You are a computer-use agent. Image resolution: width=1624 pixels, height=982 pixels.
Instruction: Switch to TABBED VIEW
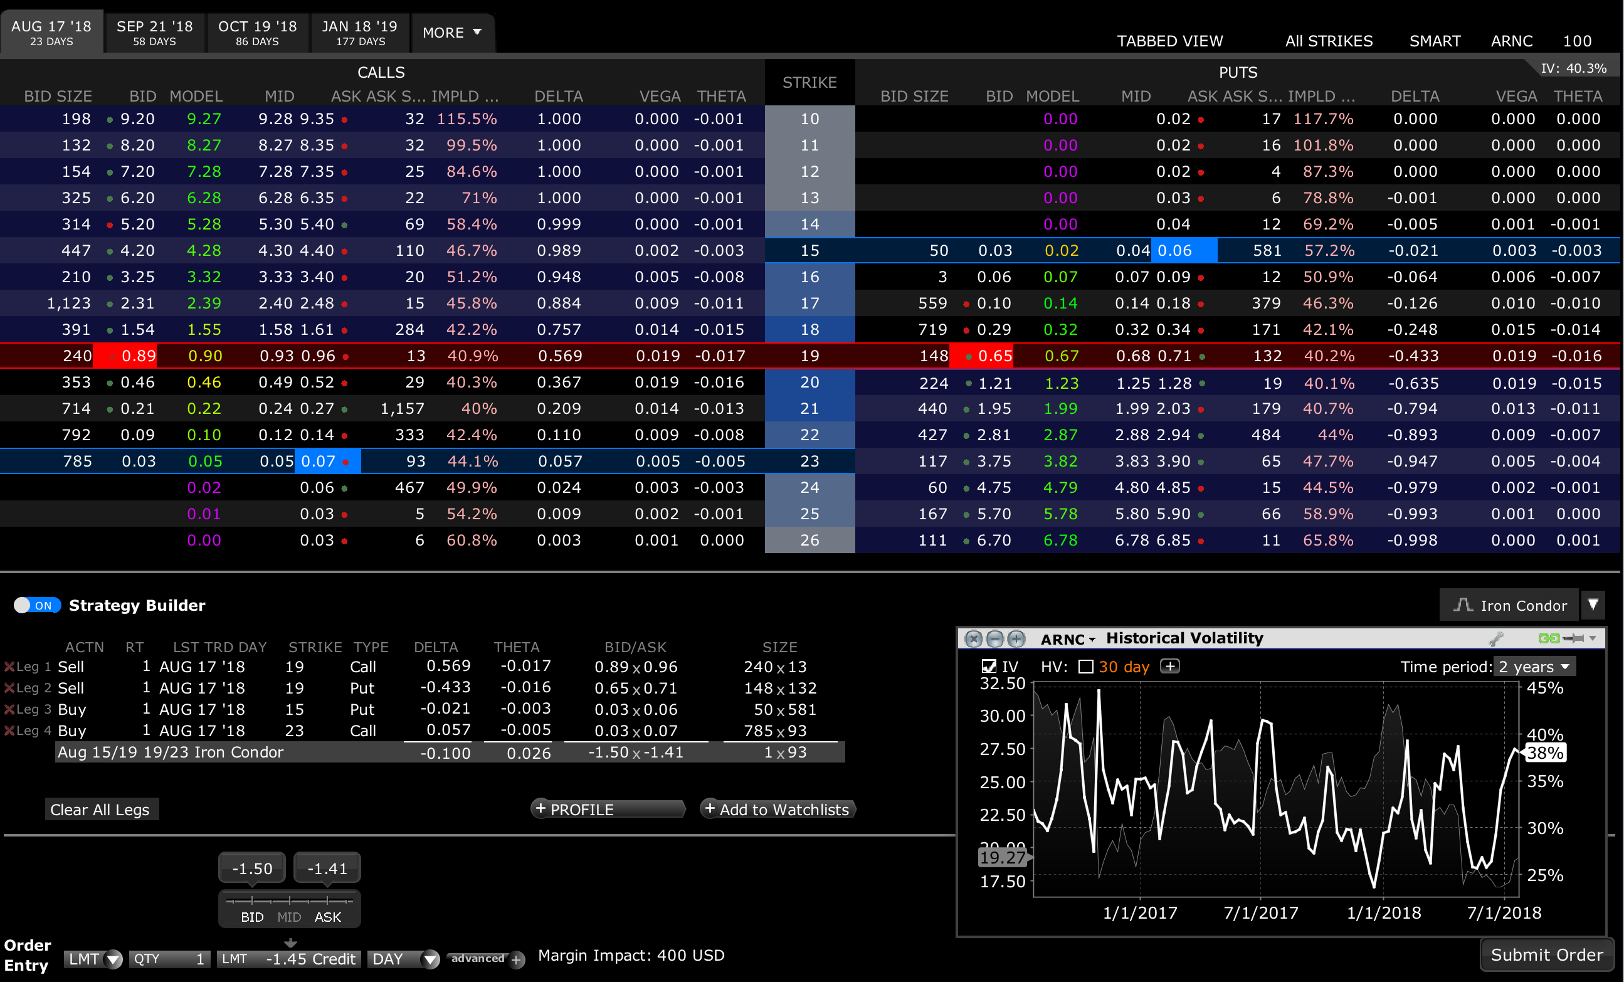tap(1170, 41)
